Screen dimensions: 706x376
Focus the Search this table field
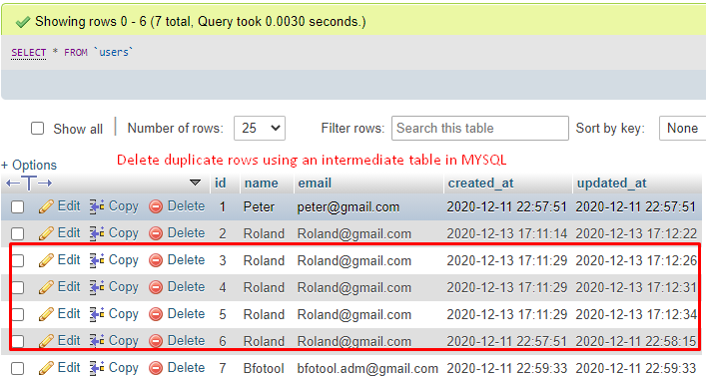click(x=480, y=129)
